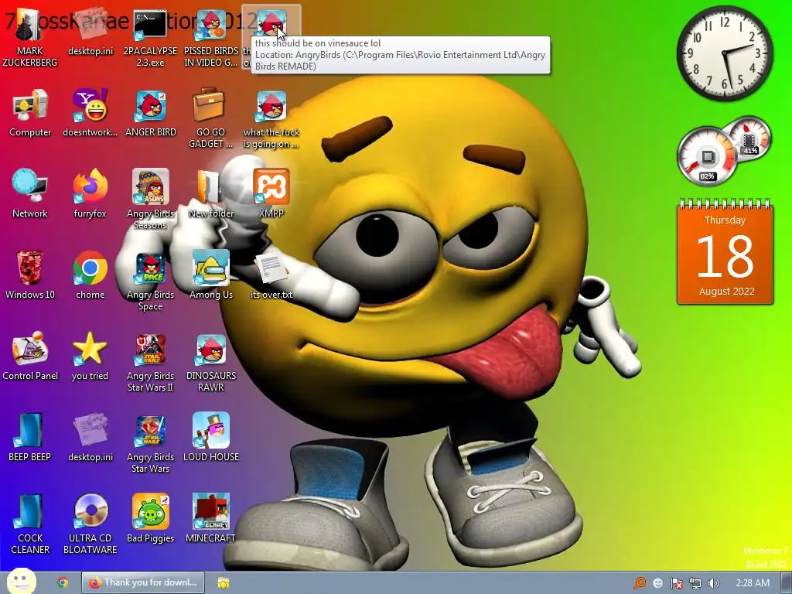Click the analog clock gadget
The height and width of the screenshot is (594, 792).
click(x=725, y=53)
